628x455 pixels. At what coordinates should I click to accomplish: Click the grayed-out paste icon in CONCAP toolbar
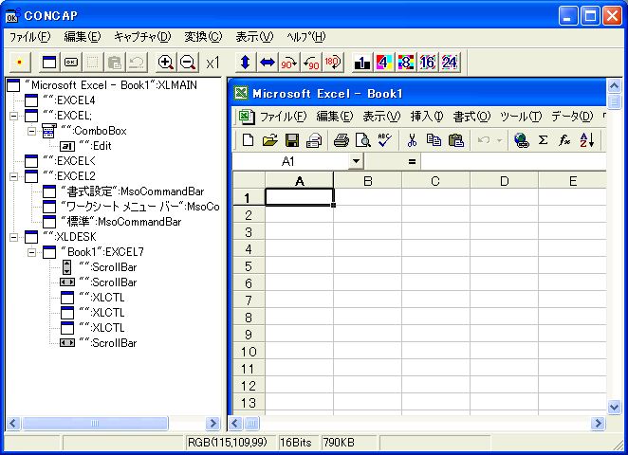pyautogui.click(x=115, y=63)
